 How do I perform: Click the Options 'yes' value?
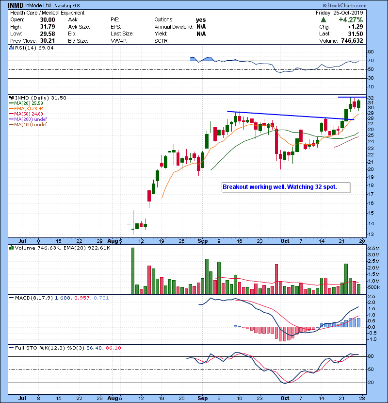(x=201, y=20)
